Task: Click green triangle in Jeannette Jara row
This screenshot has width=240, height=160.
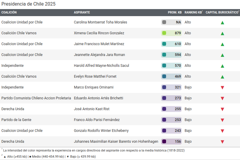Action: click(222, 55)
